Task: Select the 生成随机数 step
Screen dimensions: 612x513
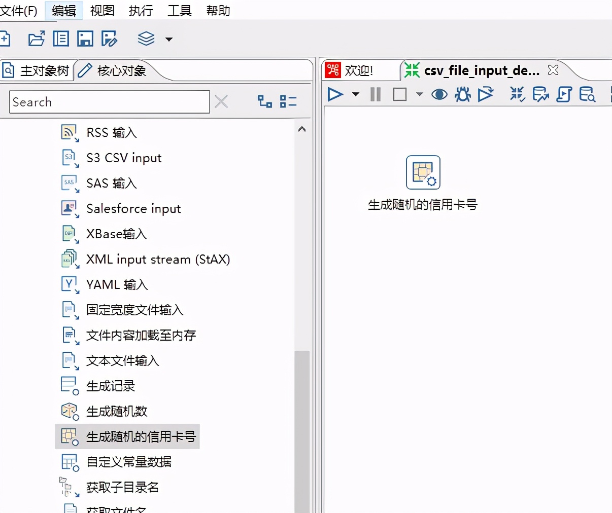Action: click(117, 411)
